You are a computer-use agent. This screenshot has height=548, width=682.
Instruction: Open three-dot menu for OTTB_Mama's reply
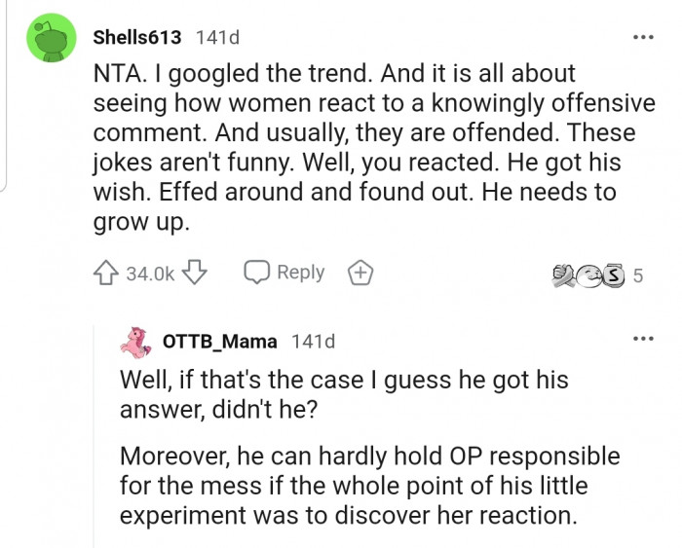coord(640,340)
